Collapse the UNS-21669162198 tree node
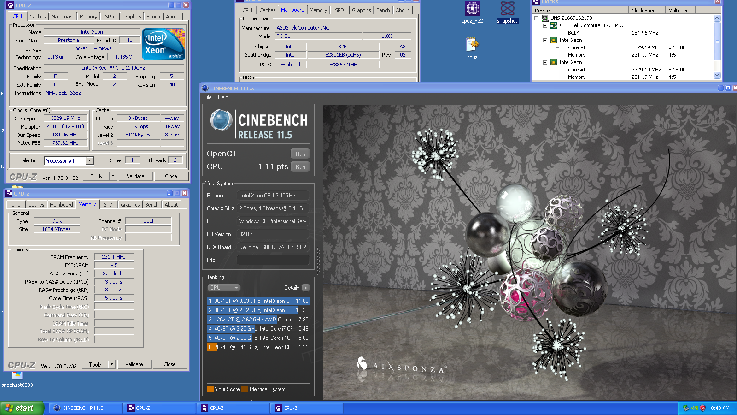 click(536, 18)
